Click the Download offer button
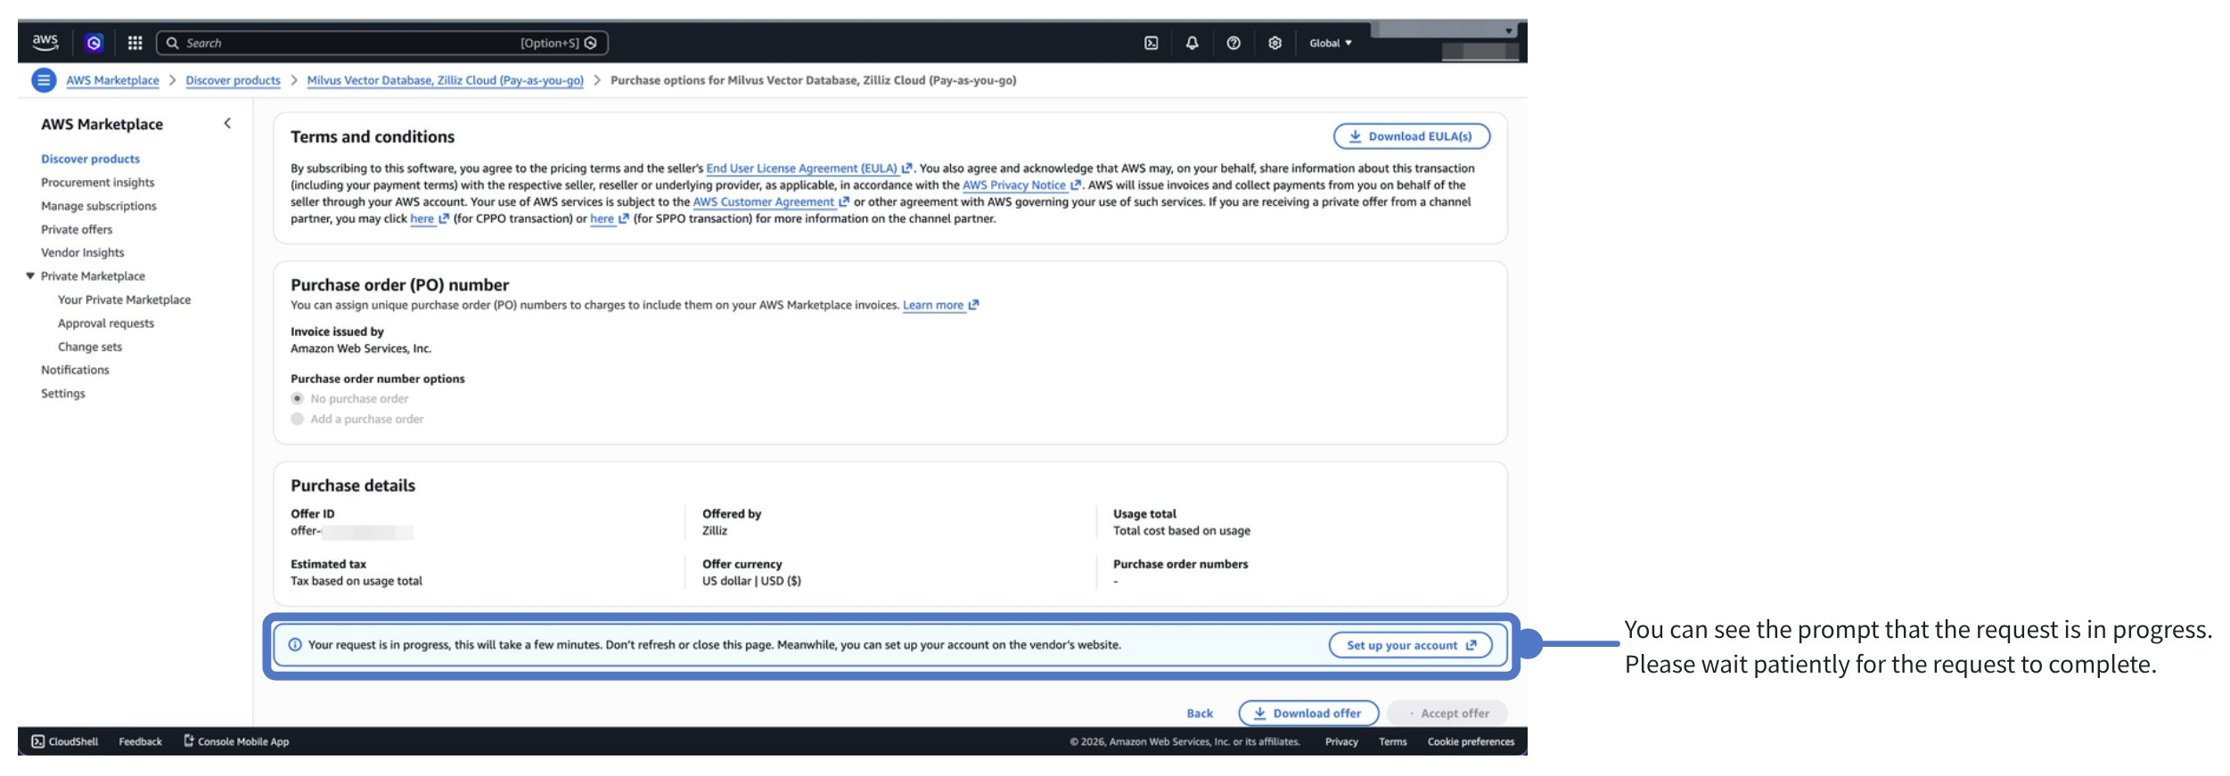This screenshot has width=2230, height=776. (1308, 713)
